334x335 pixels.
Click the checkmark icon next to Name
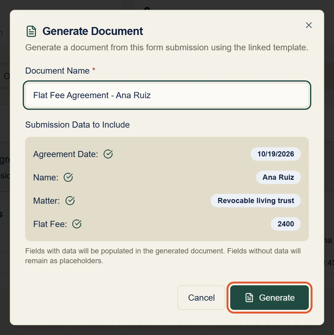68,177
